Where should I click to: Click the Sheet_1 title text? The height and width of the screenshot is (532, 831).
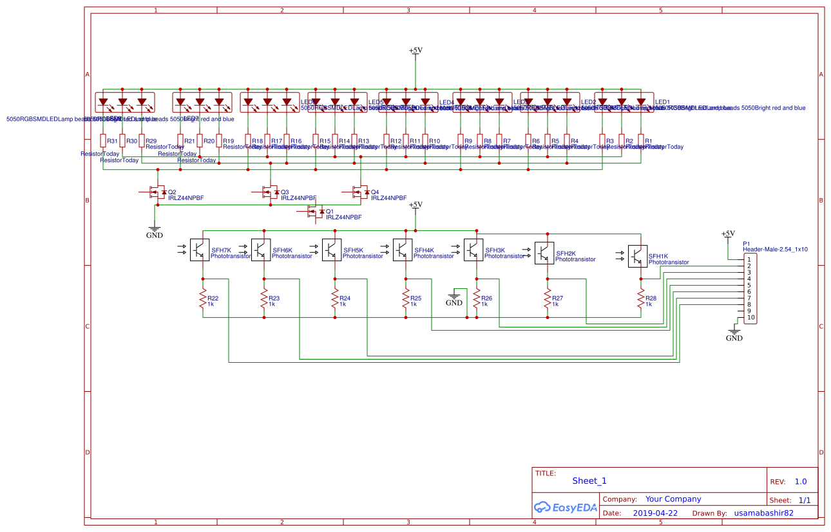click(589, 481)
